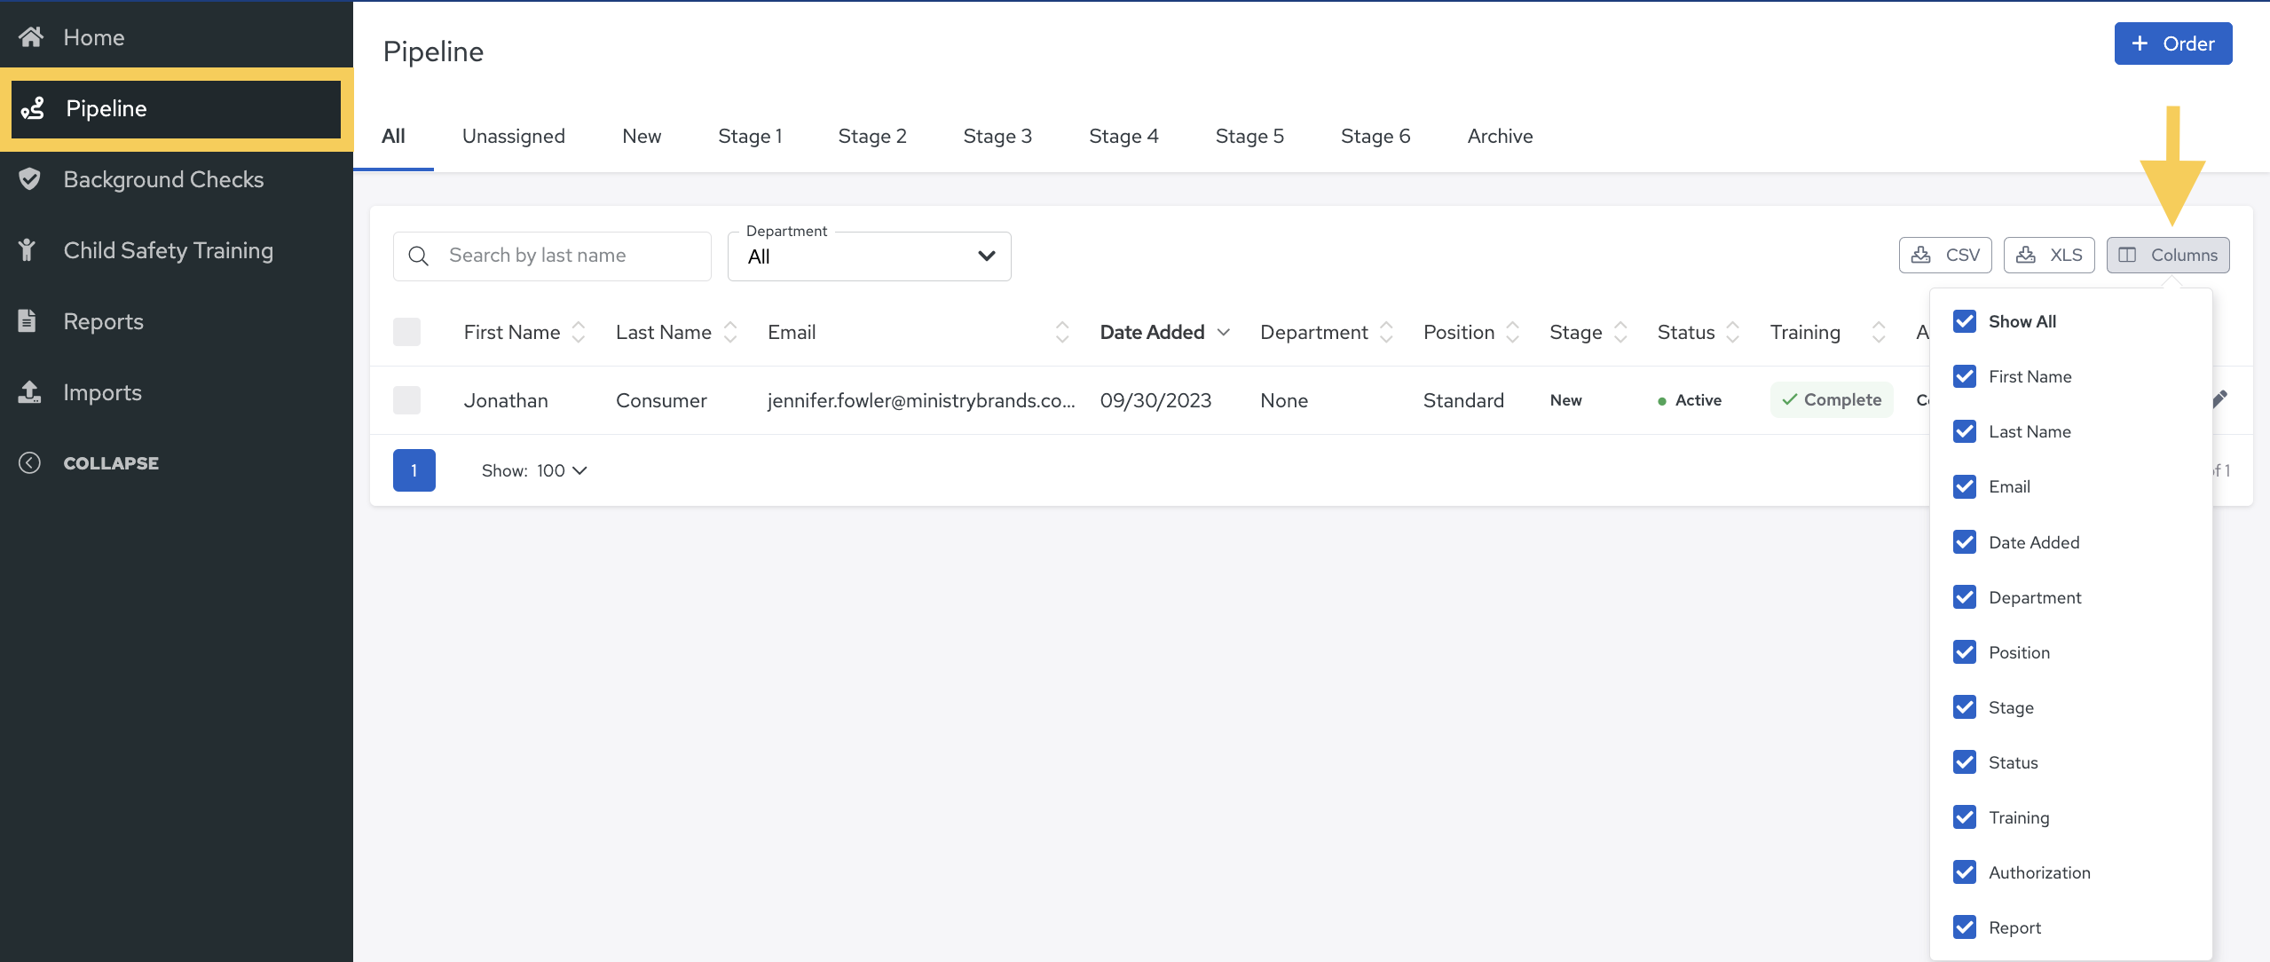Image resolution: width=2270 pixels, height=962 pixels.
Task: Sort by Status column arrows
Action: (1732, 332)
